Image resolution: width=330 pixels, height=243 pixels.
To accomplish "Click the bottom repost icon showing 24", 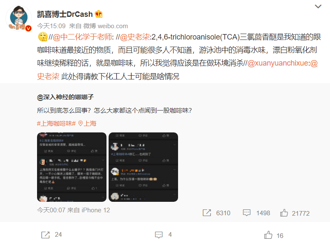I will point(51,235).
